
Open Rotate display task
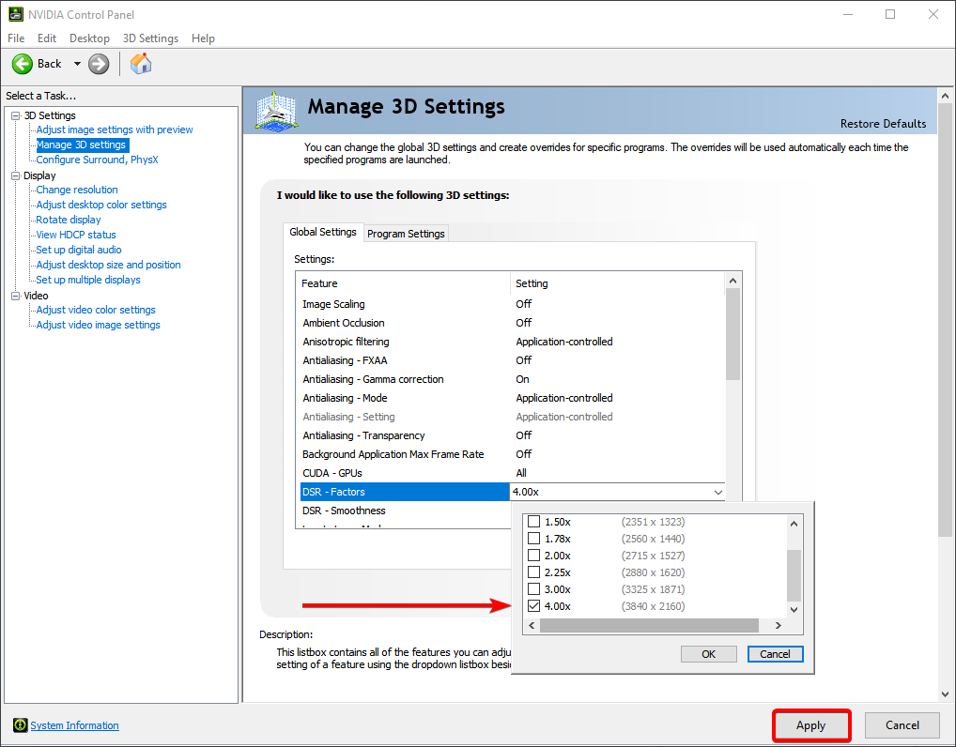tap(69, 220)
